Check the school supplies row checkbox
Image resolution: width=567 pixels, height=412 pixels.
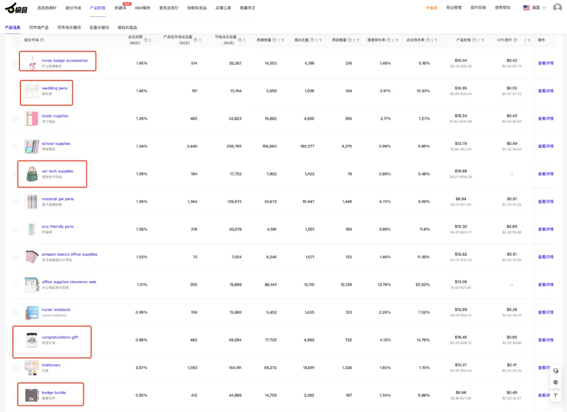pos(16,146)
